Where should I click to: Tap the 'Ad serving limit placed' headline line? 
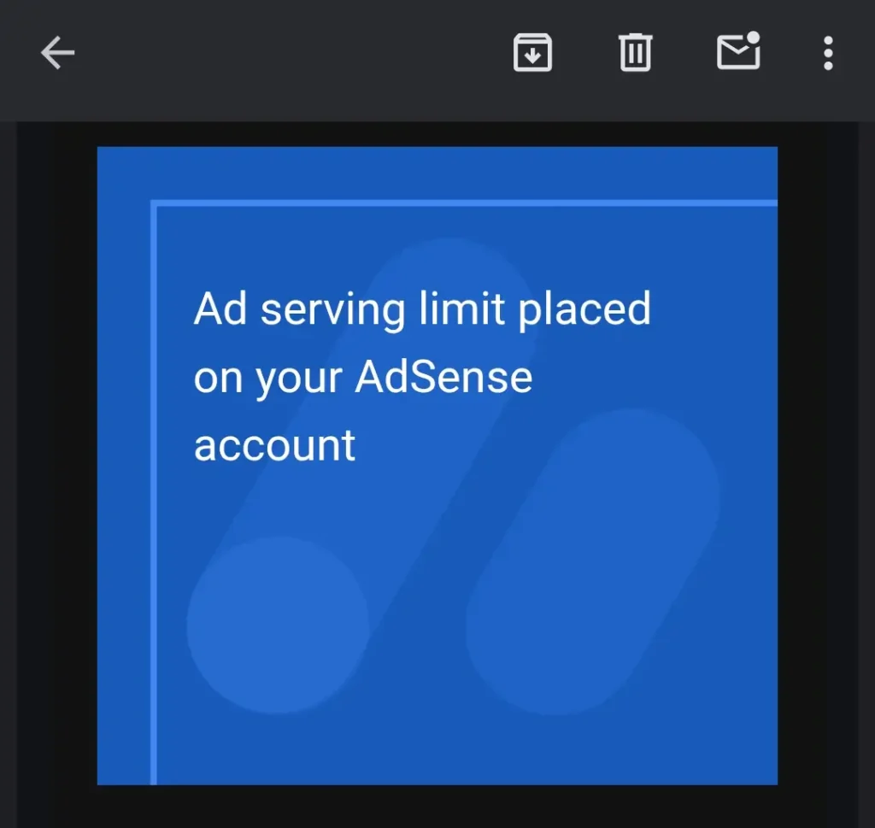coord(422,308)
